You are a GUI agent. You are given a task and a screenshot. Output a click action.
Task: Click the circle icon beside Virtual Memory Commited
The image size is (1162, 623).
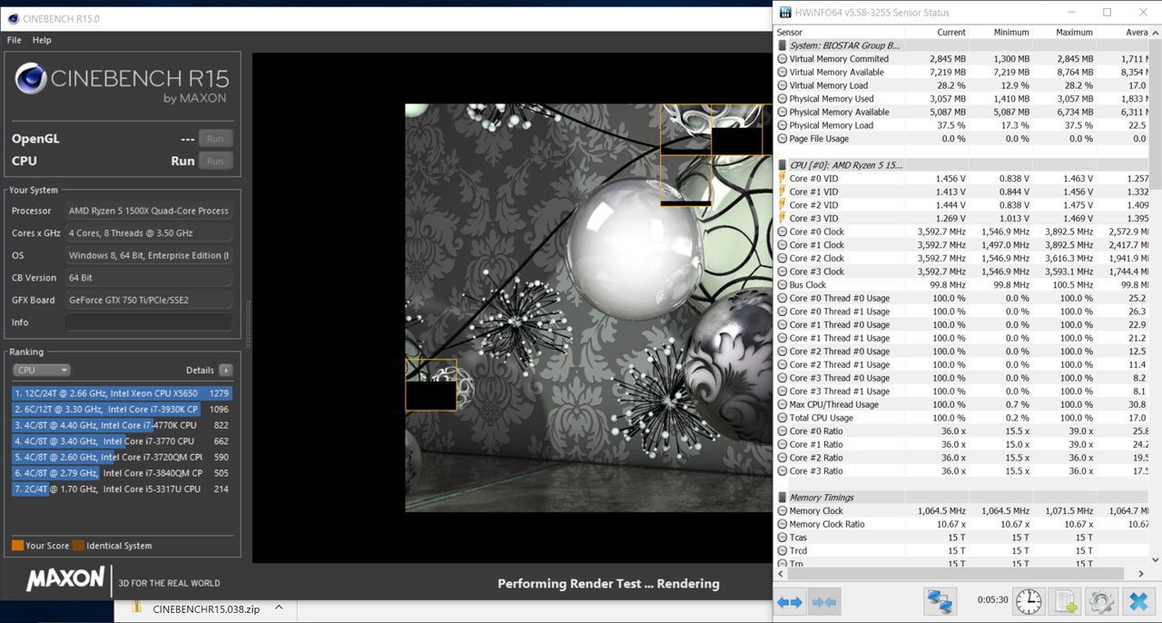point(783,59)
